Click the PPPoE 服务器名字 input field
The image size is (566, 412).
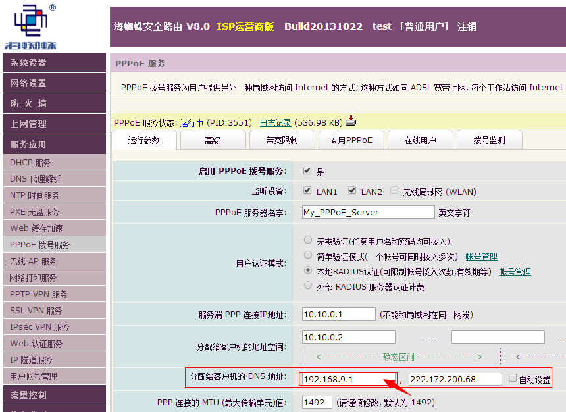(368, 212)
